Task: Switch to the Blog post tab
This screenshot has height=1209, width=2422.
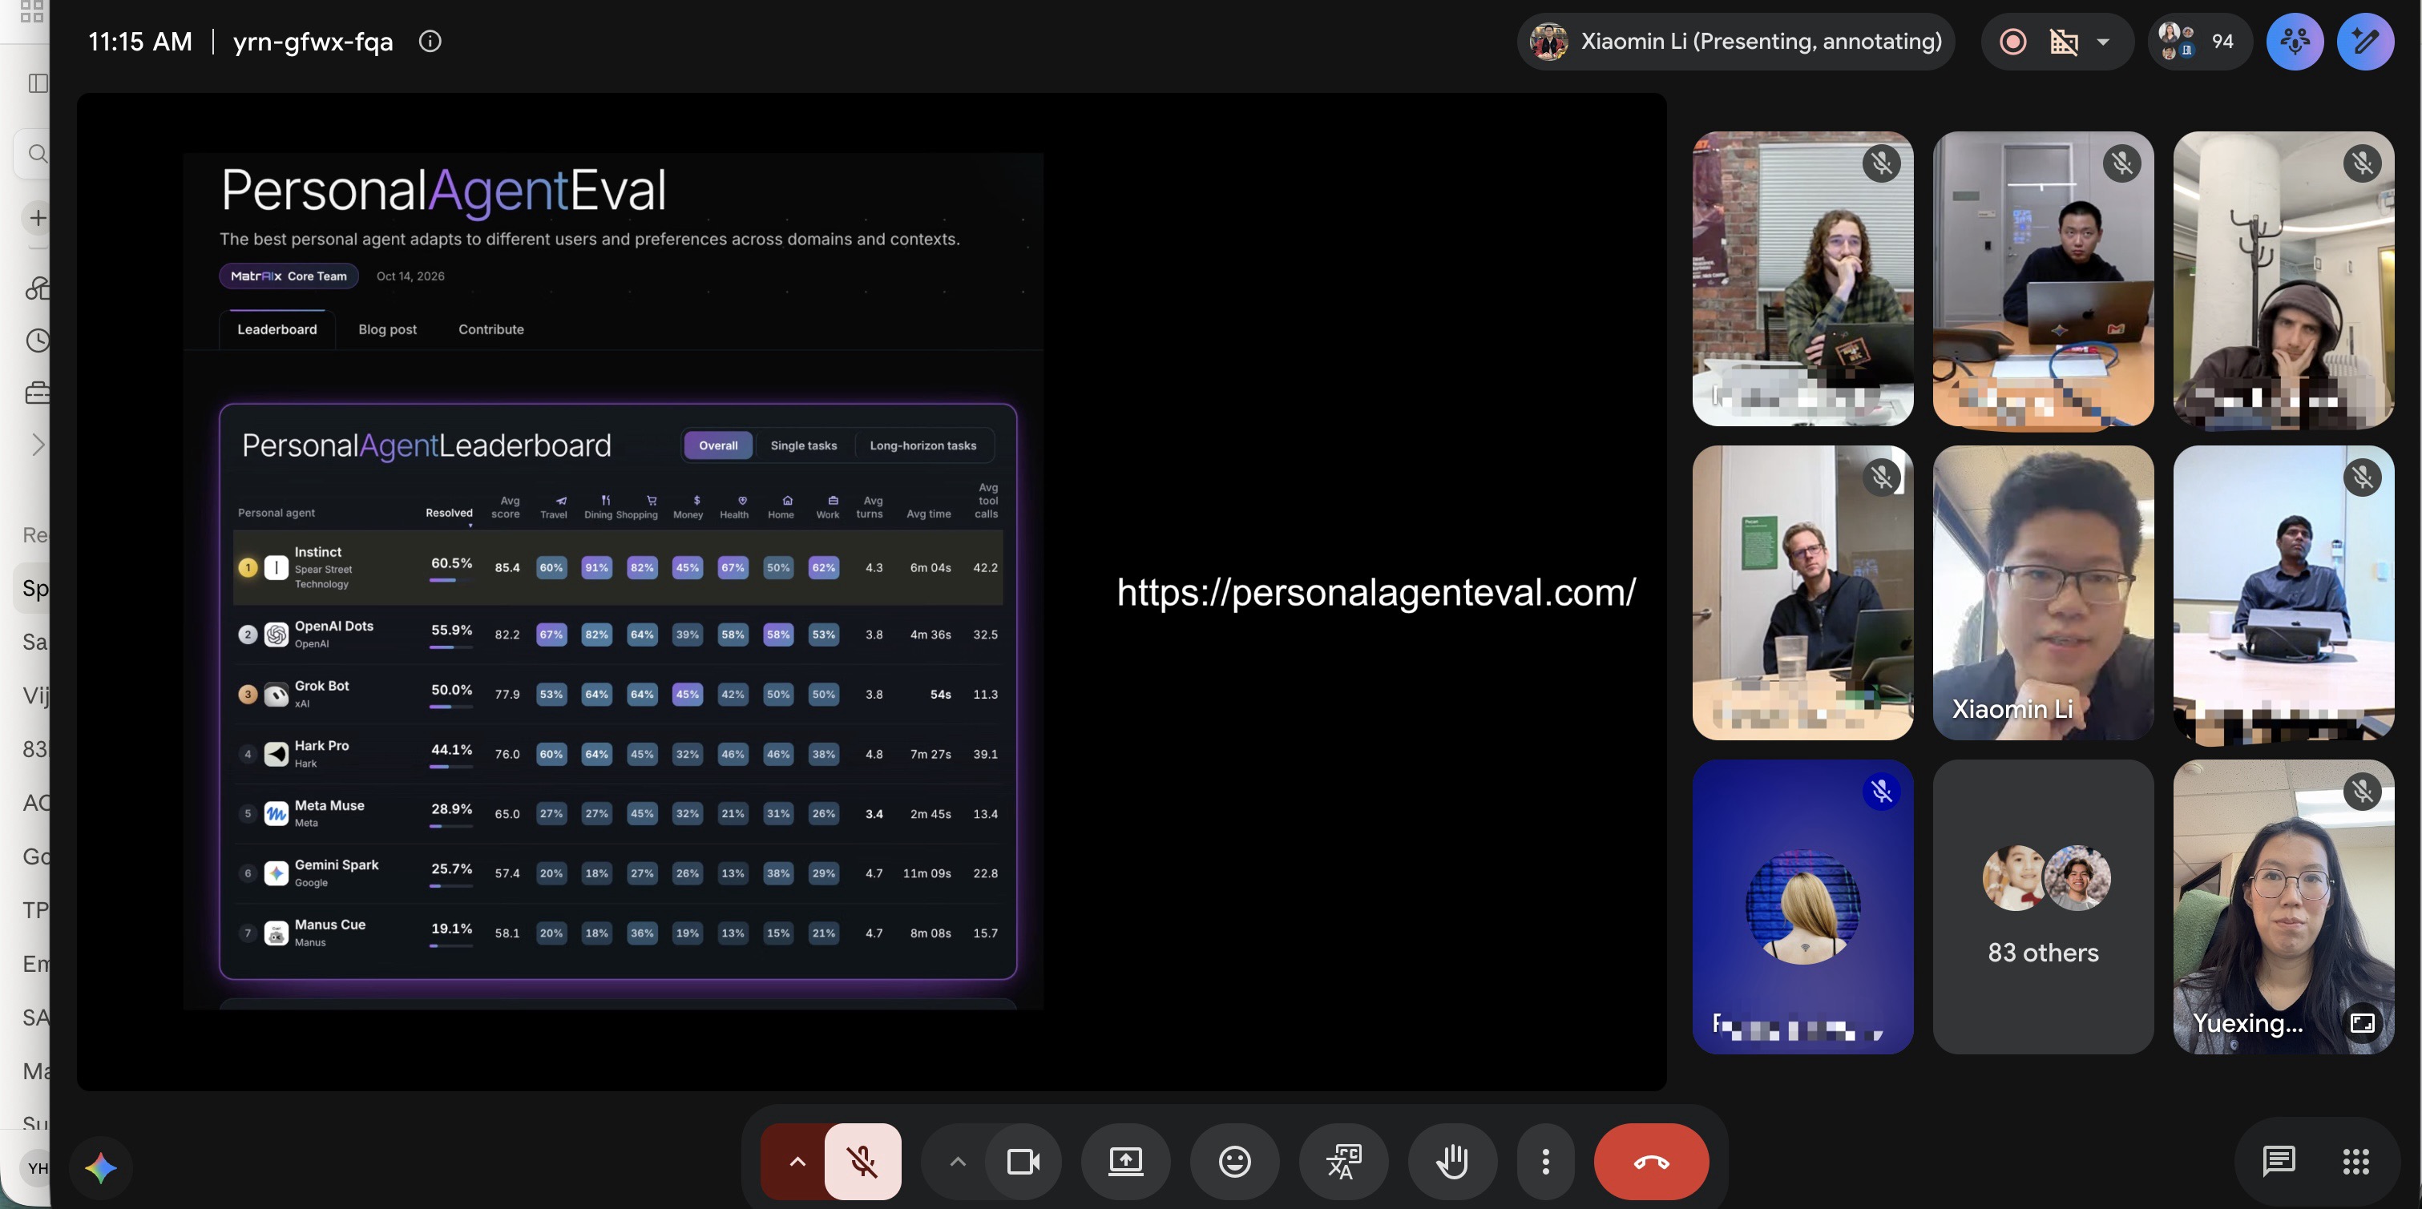Action: point(387,330)
